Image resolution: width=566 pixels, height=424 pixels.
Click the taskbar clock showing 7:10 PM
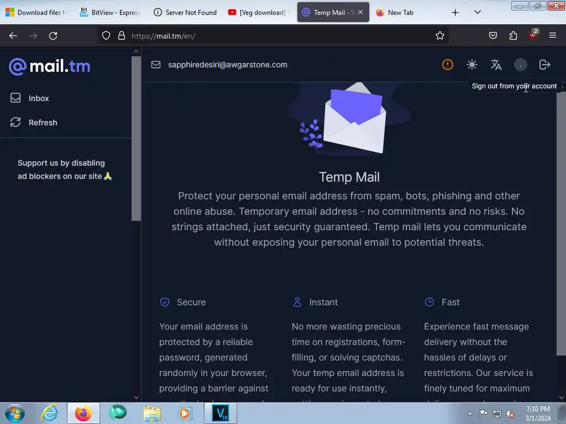click(x=538, y=414)
